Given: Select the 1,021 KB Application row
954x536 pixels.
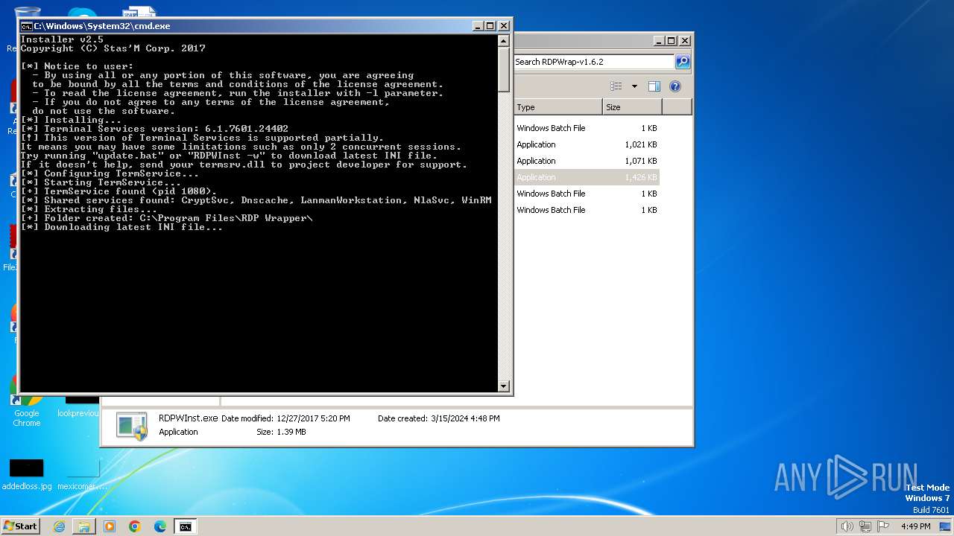Looking at the screenshot, I should [x=587, y=144].
